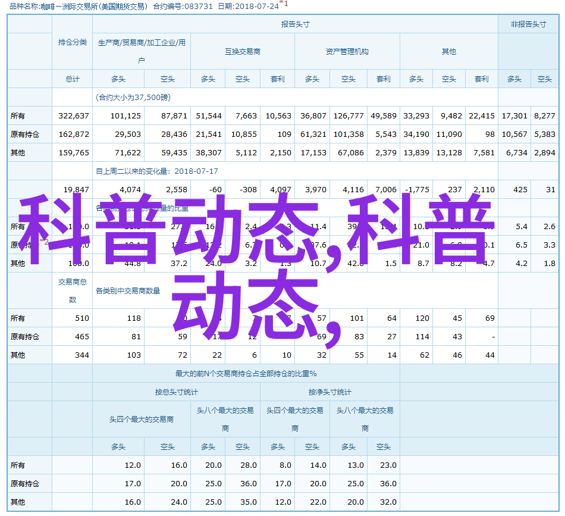The height and width of the screenshot is (516, 565).
Task: Select 其他 row total value 159,765
Action: pyautogui.click(x=74, y=152)
